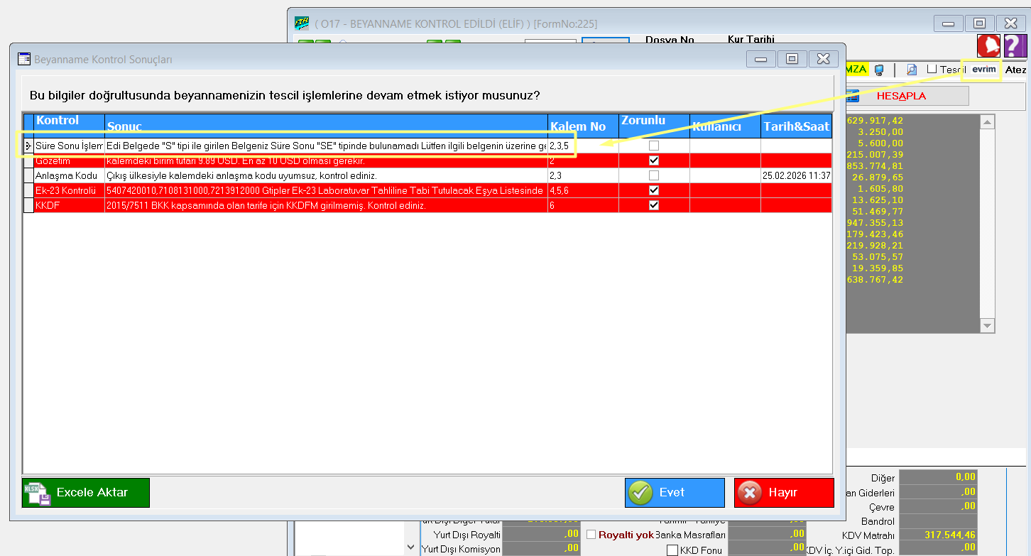Expand the dropdown chevron at bottom left panel
The image size is (1031, 556).
pos(410,547)
